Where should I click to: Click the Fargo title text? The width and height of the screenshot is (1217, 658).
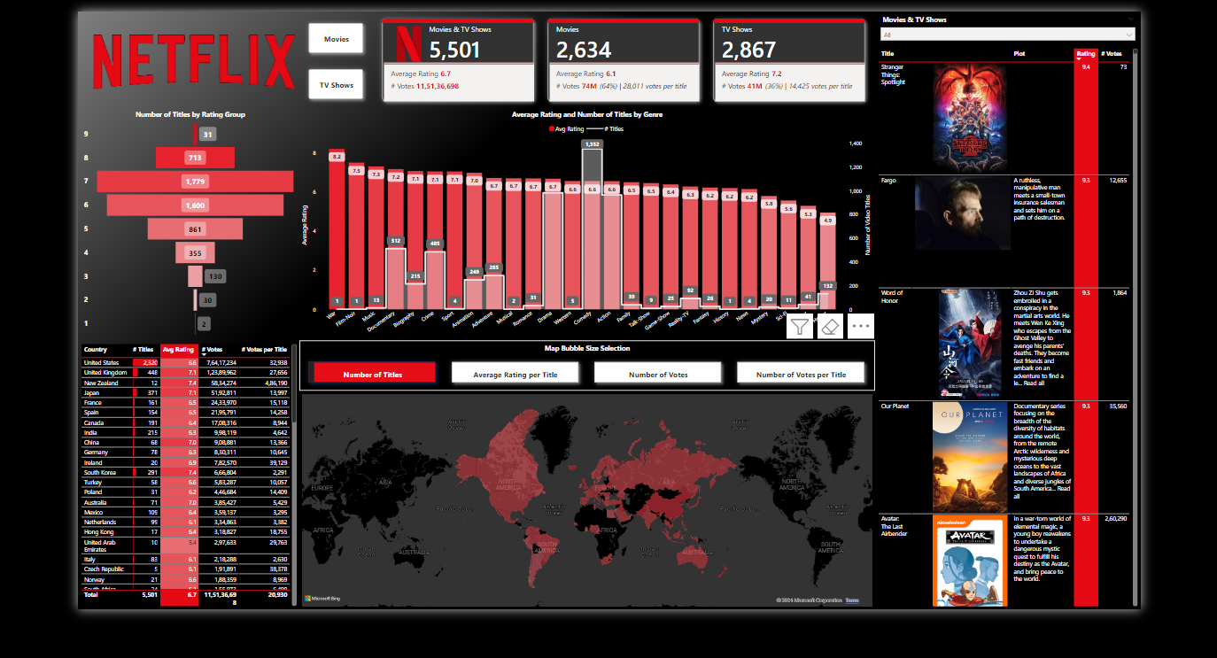[888, 181]
